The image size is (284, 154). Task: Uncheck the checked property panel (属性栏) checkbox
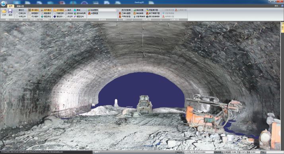pos(17,10)
